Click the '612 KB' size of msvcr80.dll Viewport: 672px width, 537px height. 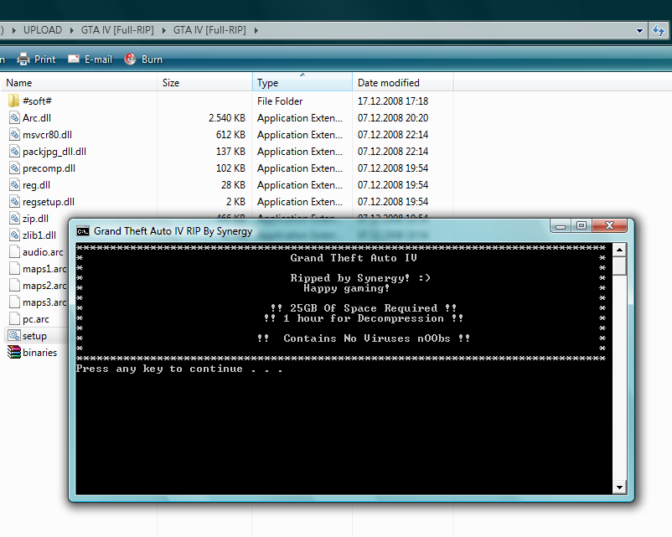(230, 135)
